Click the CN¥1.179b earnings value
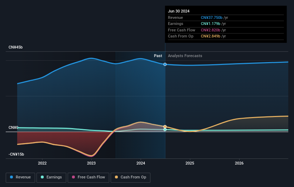294x187 pixels. [x=210, y=24]
